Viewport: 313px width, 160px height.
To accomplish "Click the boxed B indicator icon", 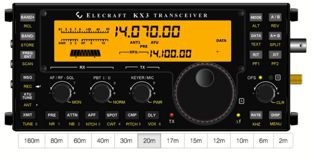I will coord(278,78).
